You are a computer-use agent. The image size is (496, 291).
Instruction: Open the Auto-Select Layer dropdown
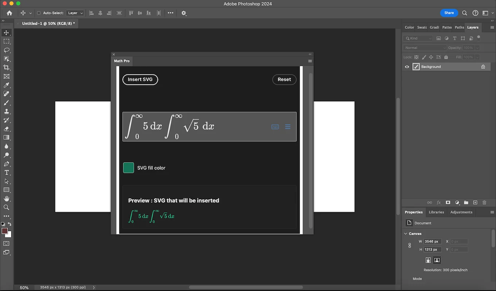75,13
